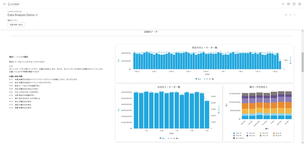Open the hamburger main menu
304x144 pixels.
(4, 4)
